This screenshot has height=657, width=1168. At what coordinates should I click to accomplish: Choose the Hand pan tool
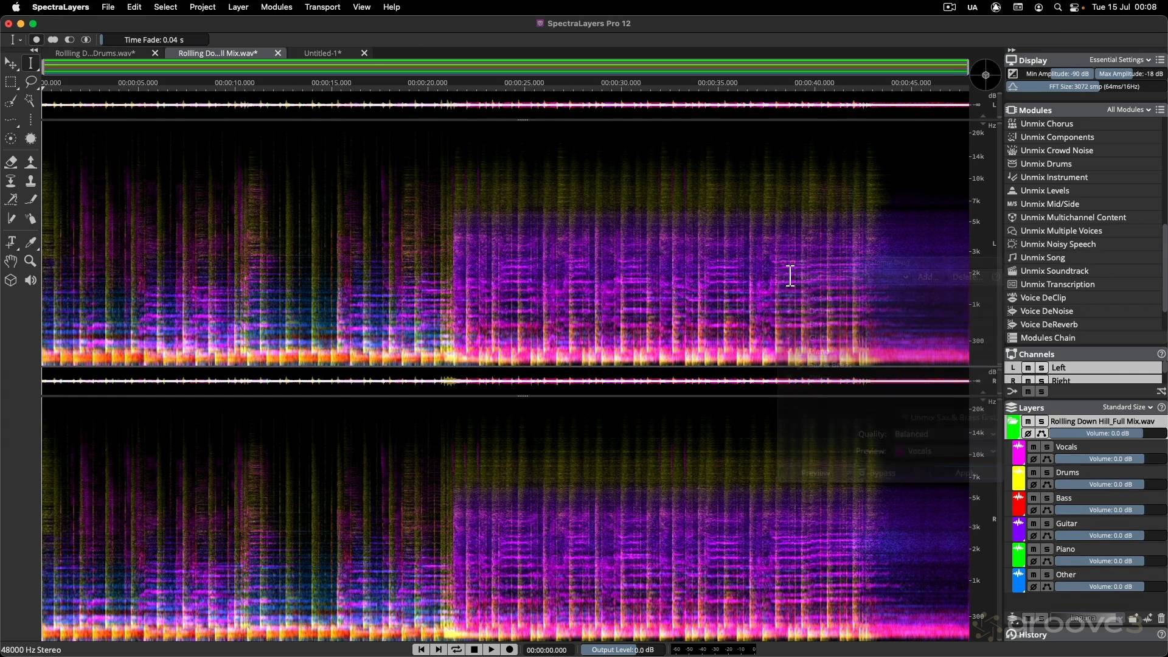point(11,261)
